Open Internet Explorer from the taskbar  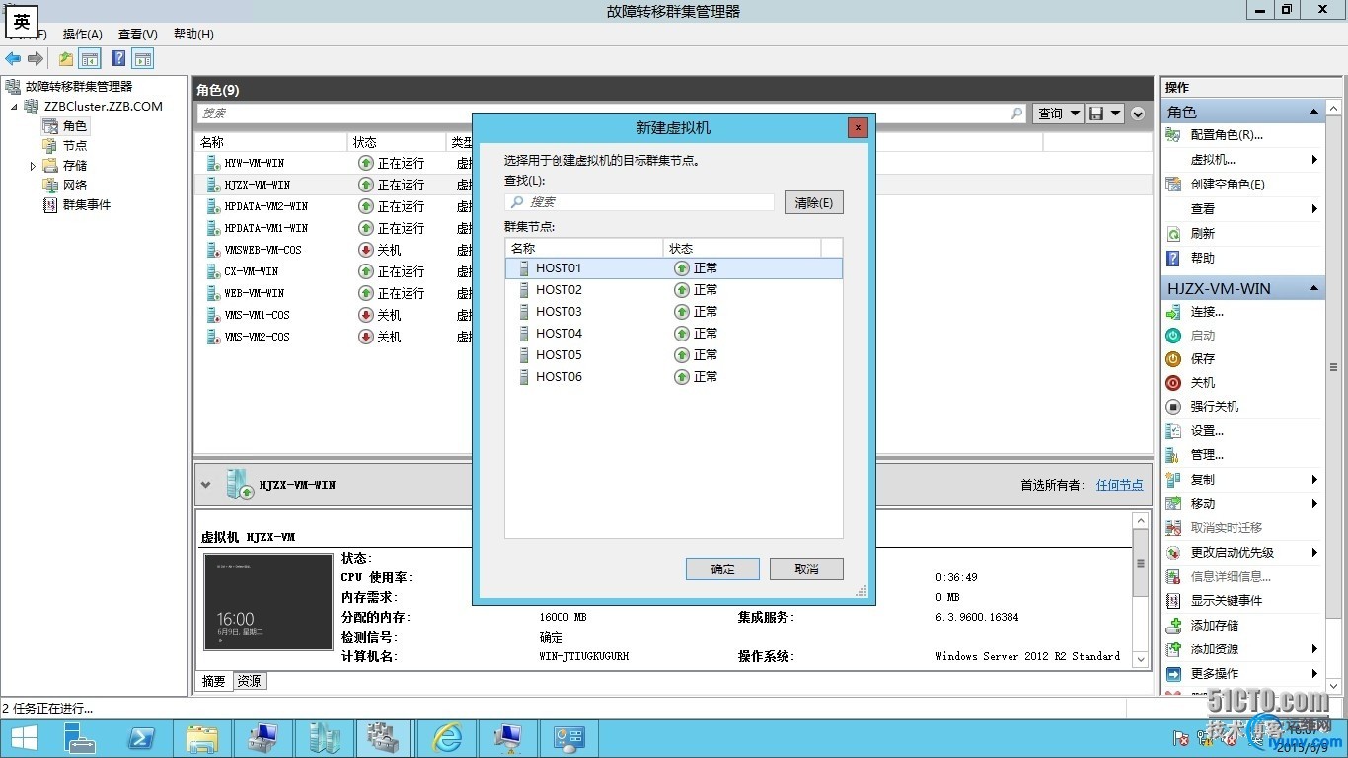(448, 738)
